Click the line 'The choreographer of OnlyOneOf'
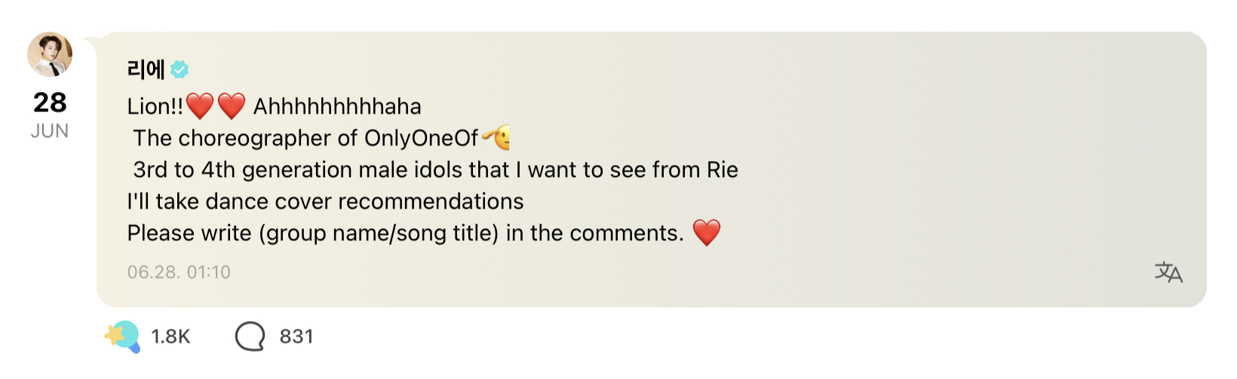The width and height of the screenshot is (1237, 379). coord(305,138)
